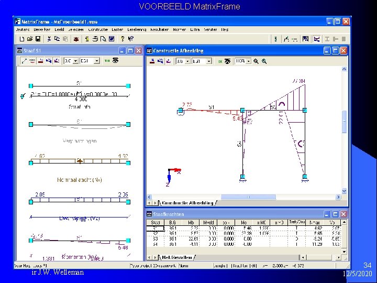Toggle the checkmark beside the Staaf info diagram
Viewport: 377px width, 283px height.
click(23, 96)
